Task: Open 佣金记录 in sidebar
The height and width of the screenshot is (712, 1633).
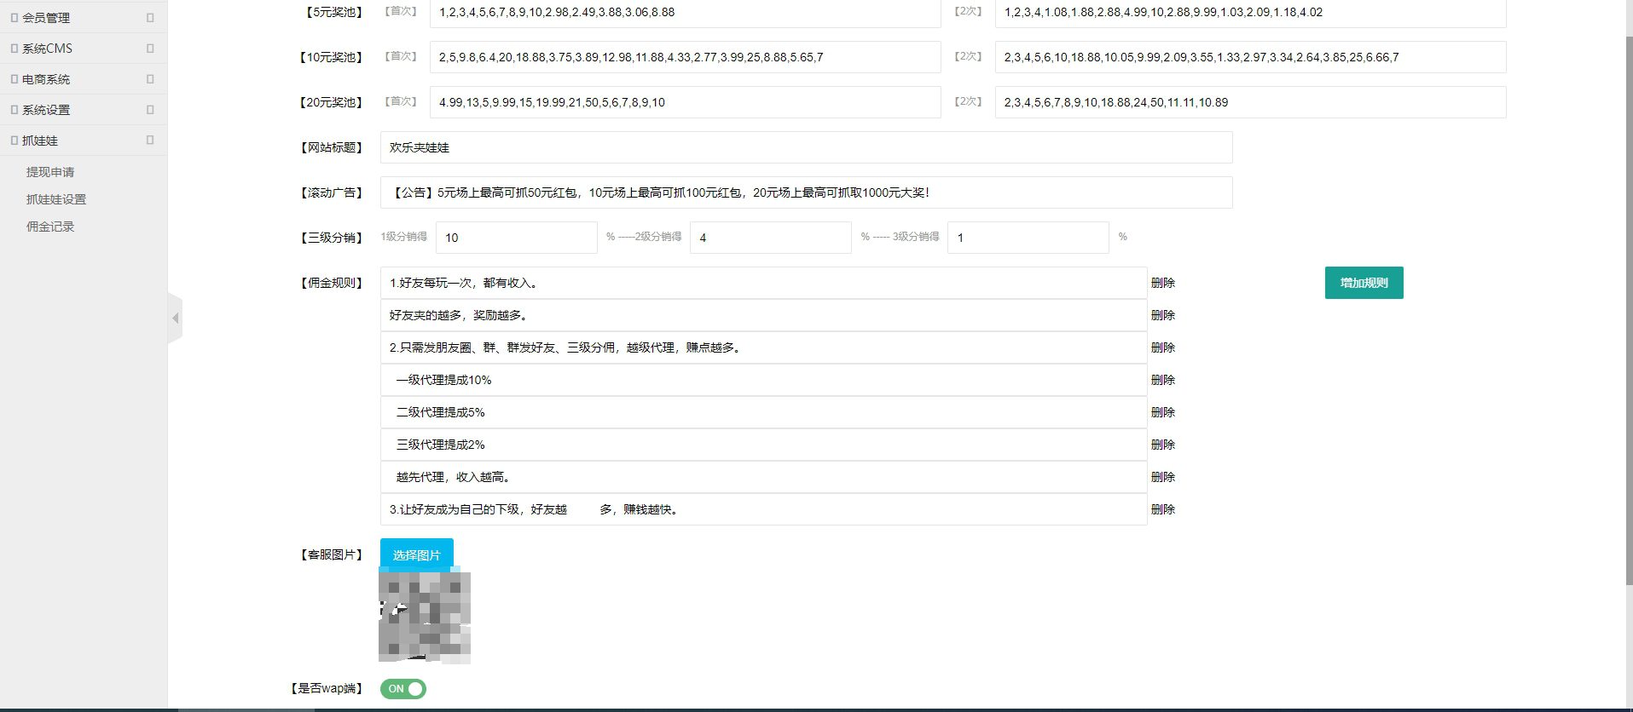Action: pyautogui.click(x=50, y=227)
